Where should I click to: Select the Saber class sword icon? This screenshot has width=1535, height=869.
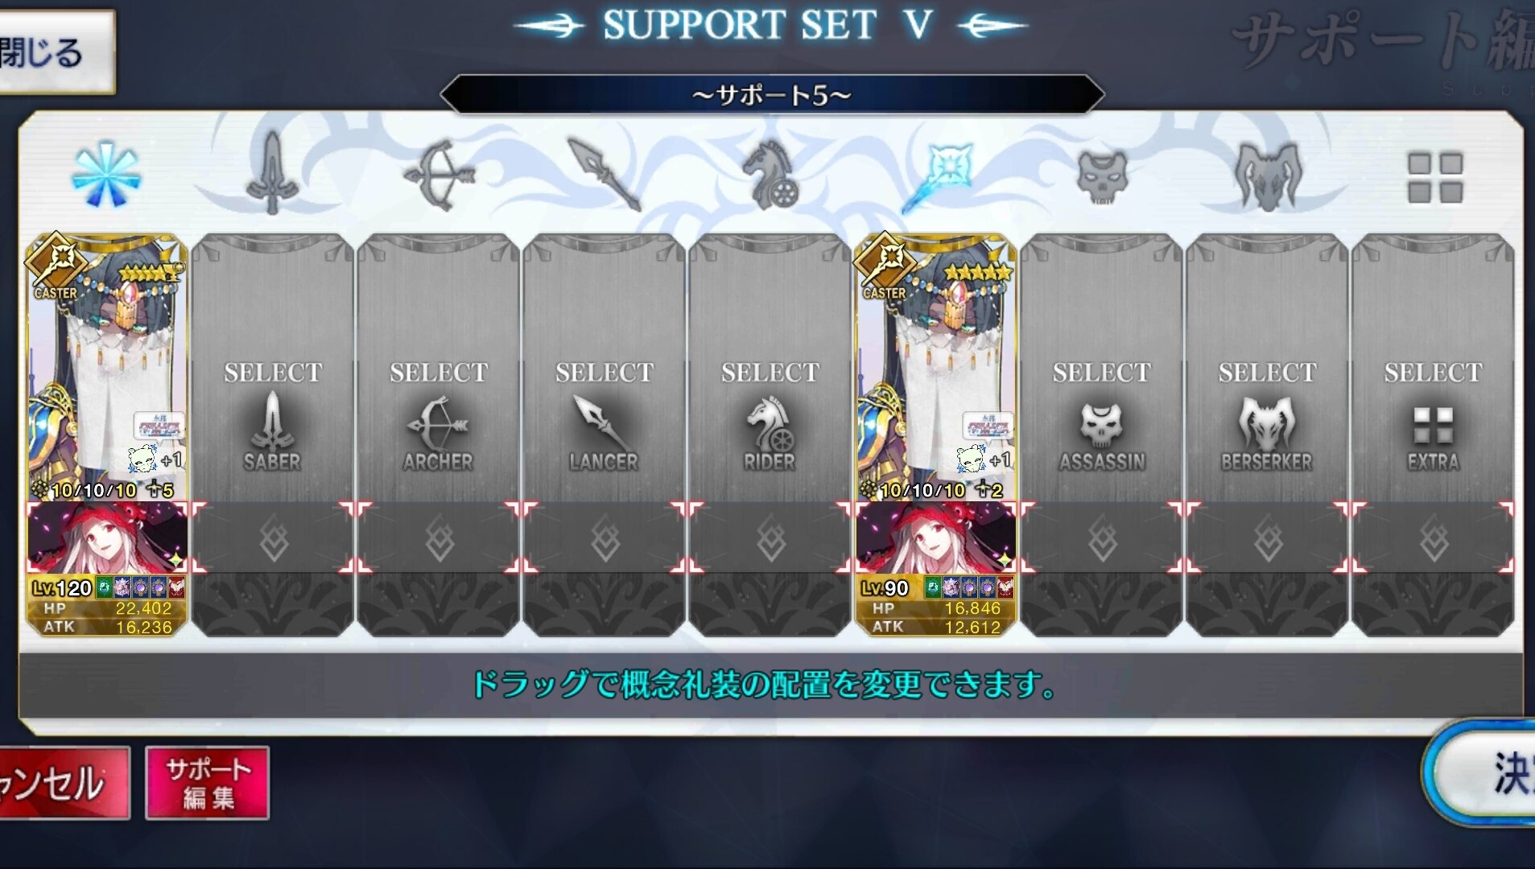272,173
